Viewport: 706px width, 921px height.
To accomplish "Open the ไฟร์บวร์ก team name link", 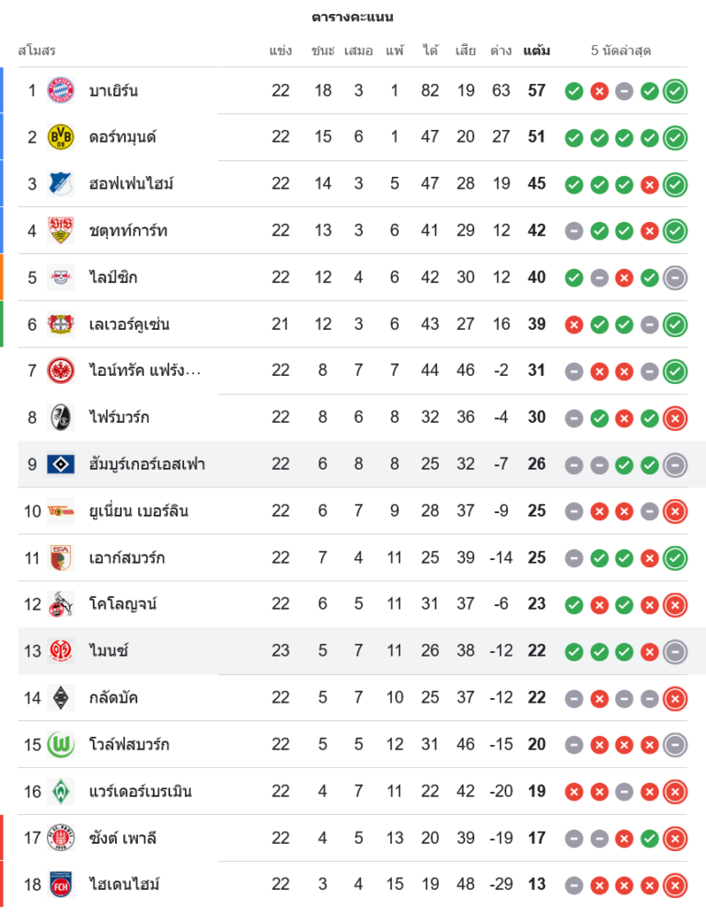I will coord(119,417).
